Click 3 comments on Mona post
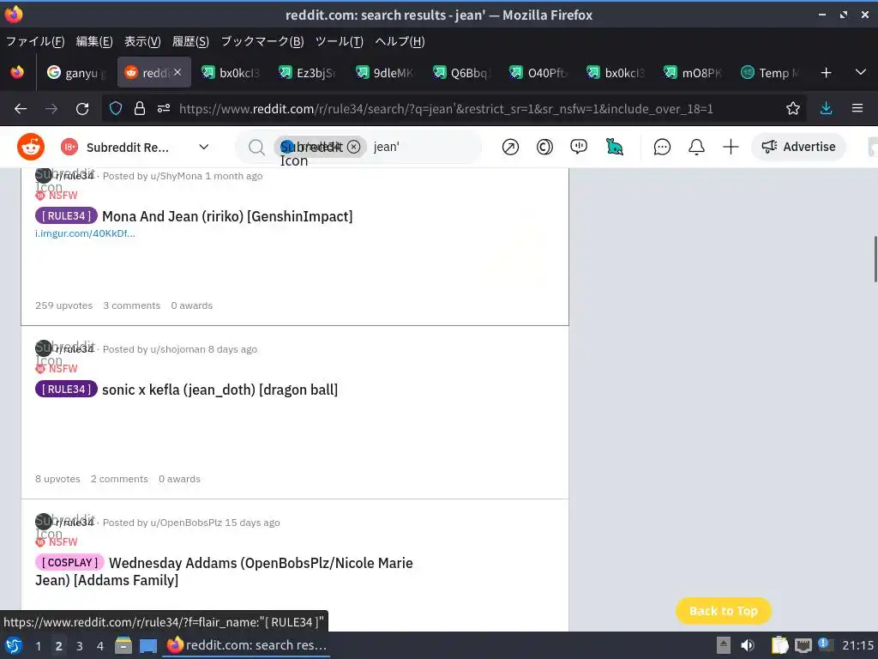The height and width of the screenshot is (659, 878). coord(131,305)
